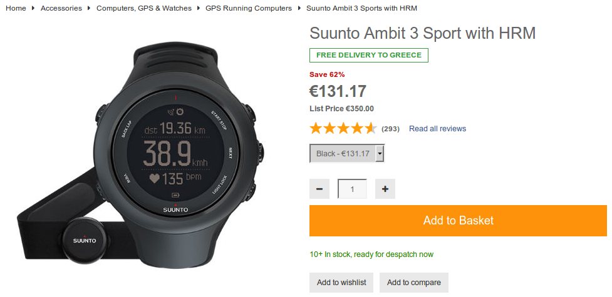Image resolution: width=612 pixels, height=297 pixels.
Task: Select the Black - €131.17 variant box
Action: [x=347, y=154]
